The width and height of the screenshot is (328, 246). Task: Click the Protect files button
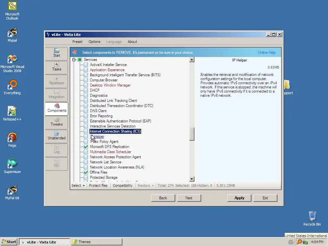pyautogui.click(x=98, y=185)
